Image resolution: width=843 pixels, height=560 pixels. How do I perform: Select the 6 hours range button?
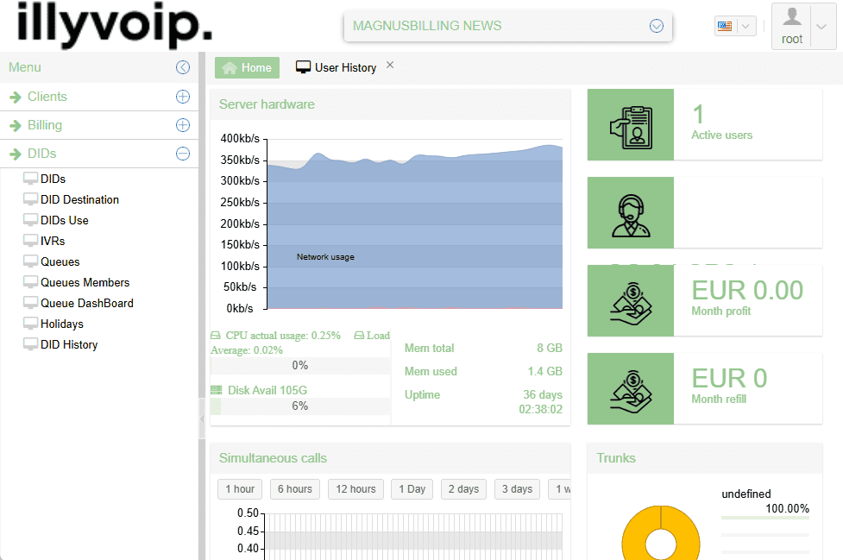[x=294, y=489]
